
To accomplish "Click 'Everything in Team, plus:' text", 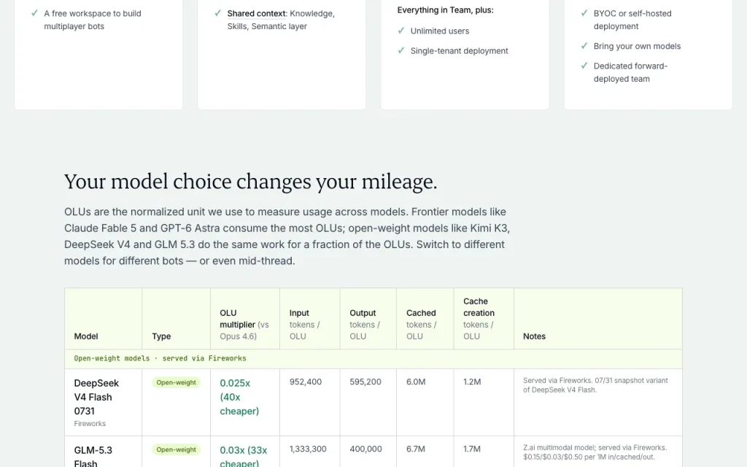I will 446,10.
